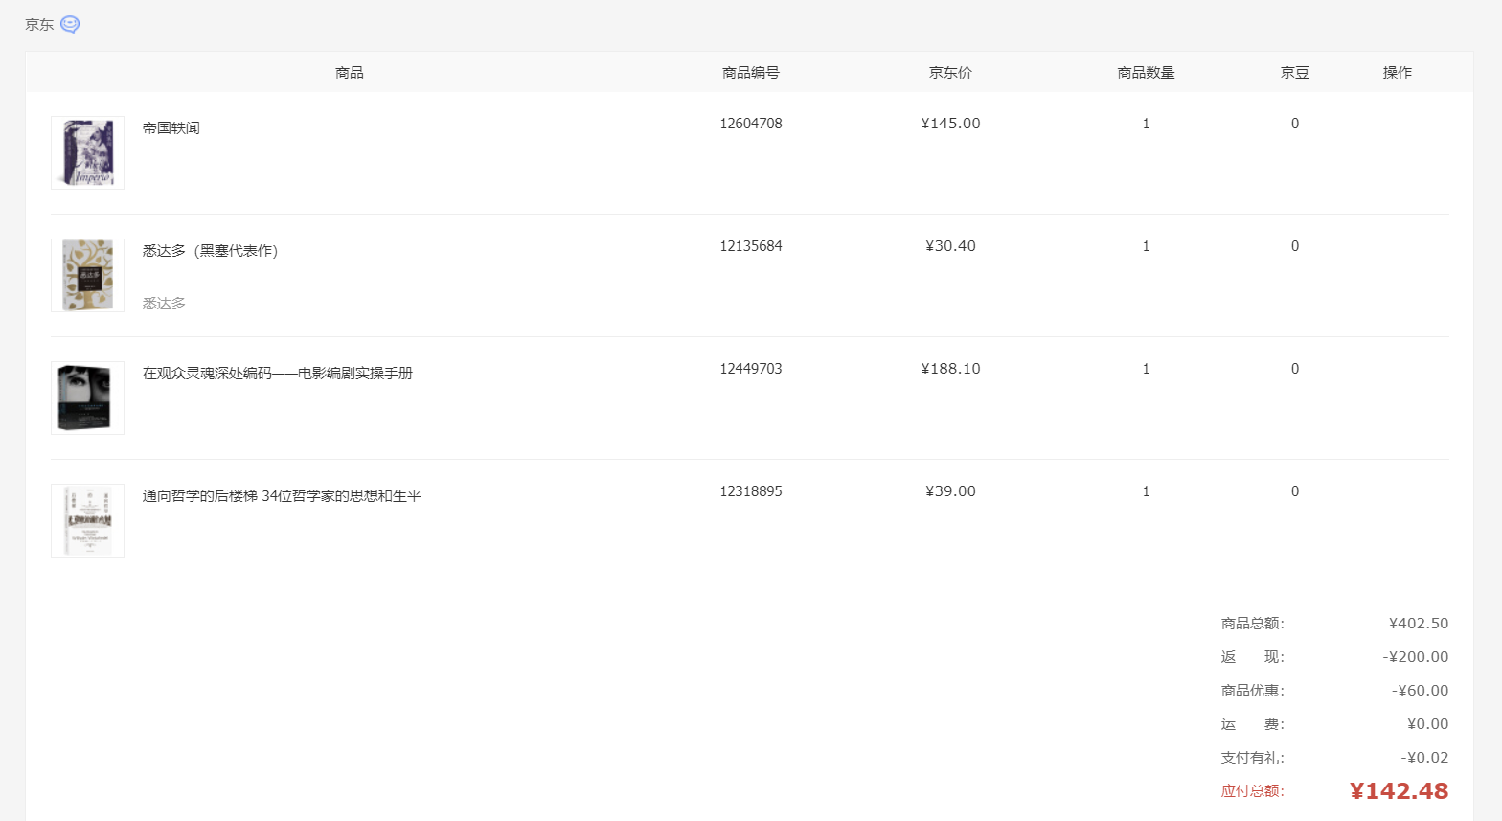Click the price ¥188.10
The width and height of the screenshot is (1502, 821).
pyautogui.click(x=950, y=369)
